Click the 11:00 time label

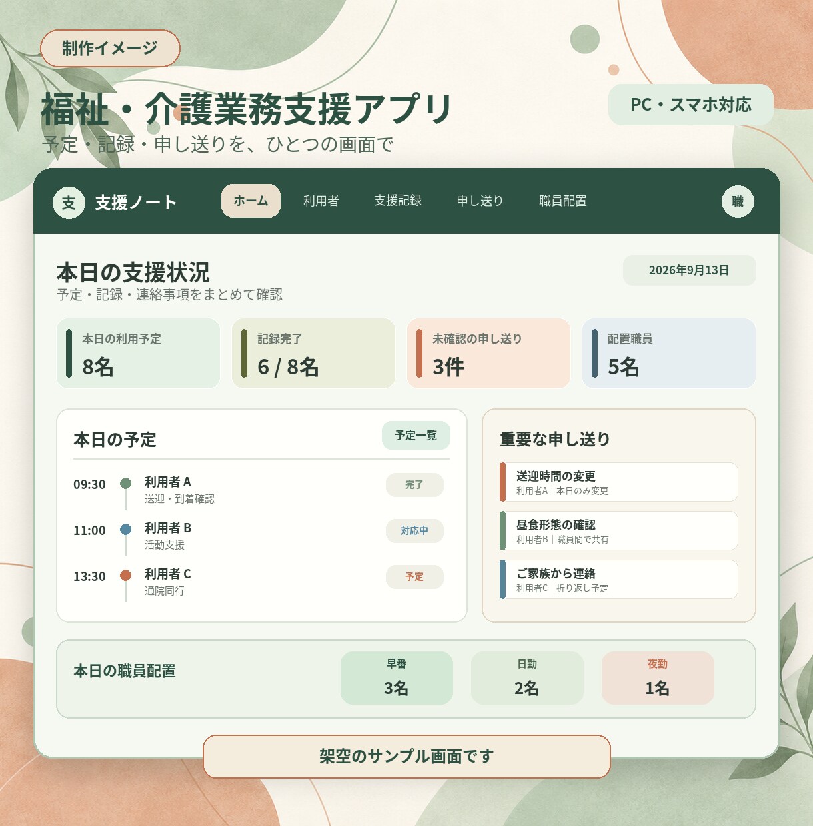pos(89,530)
